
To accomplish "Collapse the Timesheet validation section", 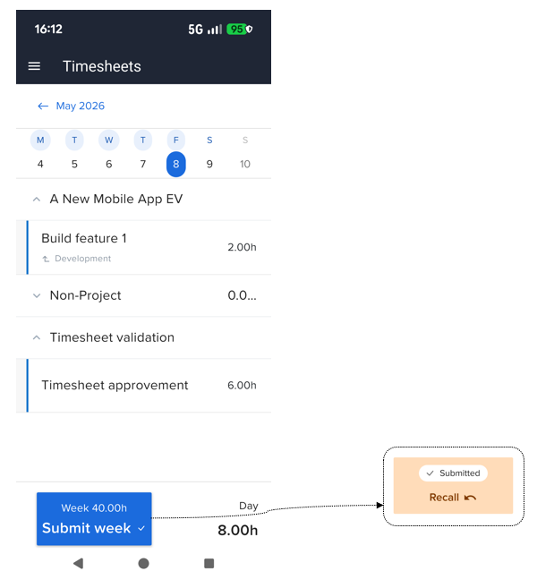I will pyautogui.click(x=37, y=337).
